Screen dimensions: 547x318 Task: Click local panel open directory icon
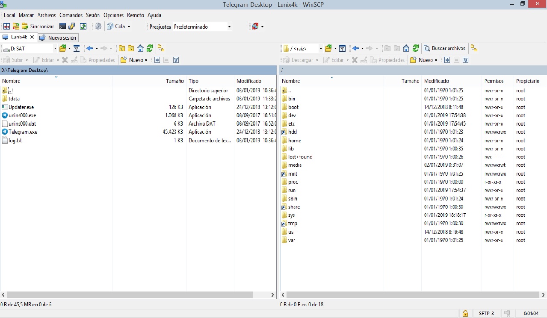tap(63, 49)
